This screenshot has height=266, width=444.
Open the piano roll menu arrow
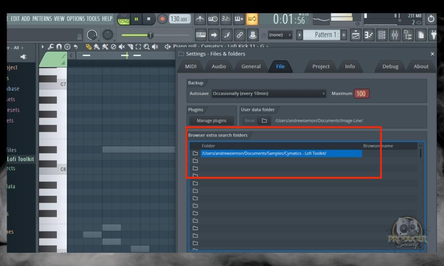pos(43,47)
